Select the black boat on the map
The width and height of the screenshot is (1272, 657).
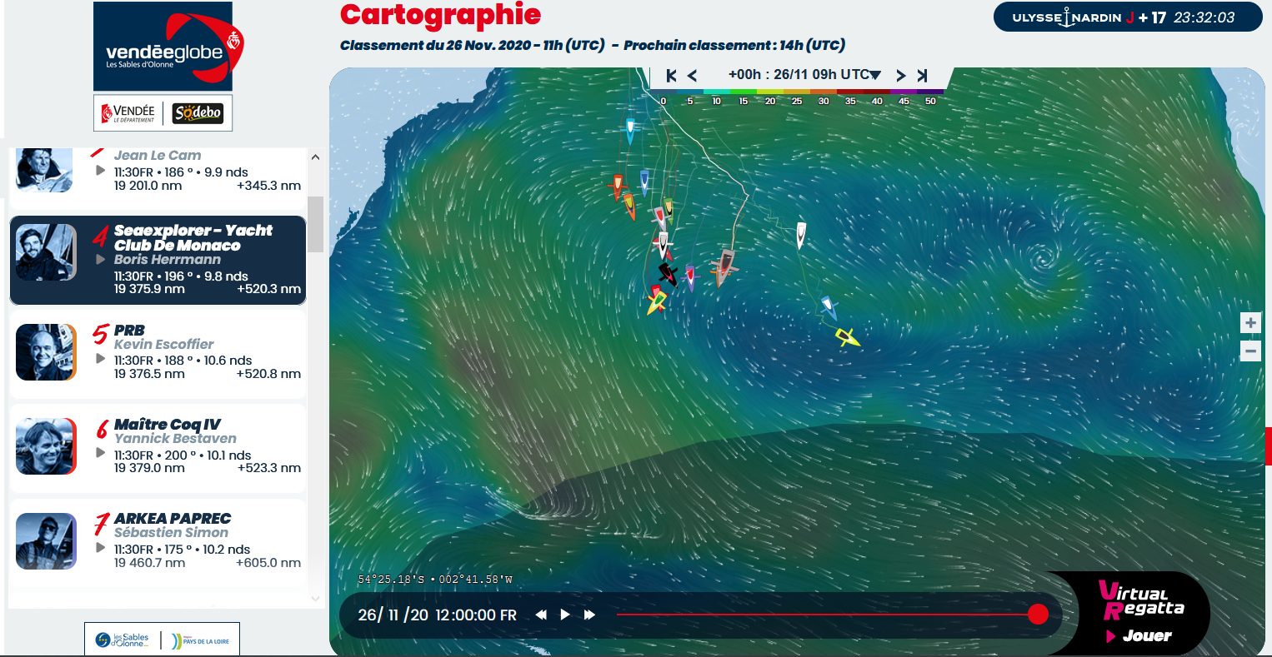(x=667, y=273)
